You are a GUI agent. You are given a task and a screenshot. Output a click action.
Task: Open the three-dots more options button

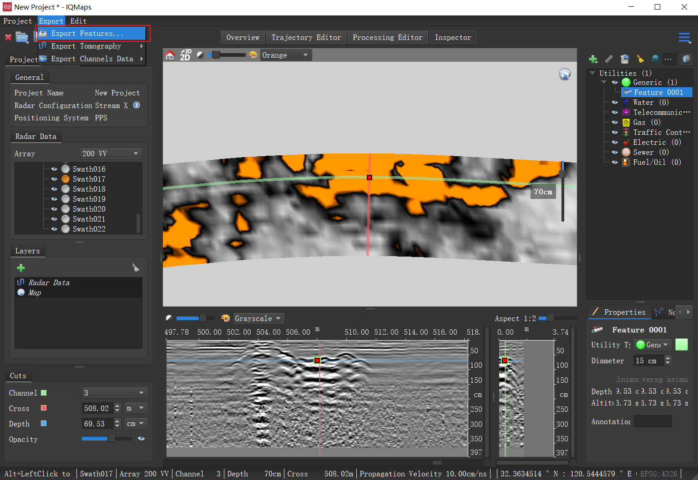tap(668, 59)
